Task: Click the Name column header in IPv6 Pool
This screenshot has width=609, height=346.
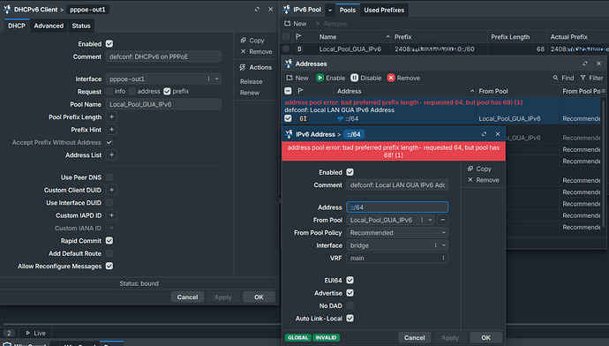Action: (x=354, y=37)
